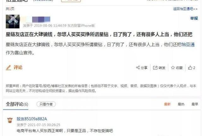
Task: Sort comments by 最热
Action: click(x=181, y=104)
